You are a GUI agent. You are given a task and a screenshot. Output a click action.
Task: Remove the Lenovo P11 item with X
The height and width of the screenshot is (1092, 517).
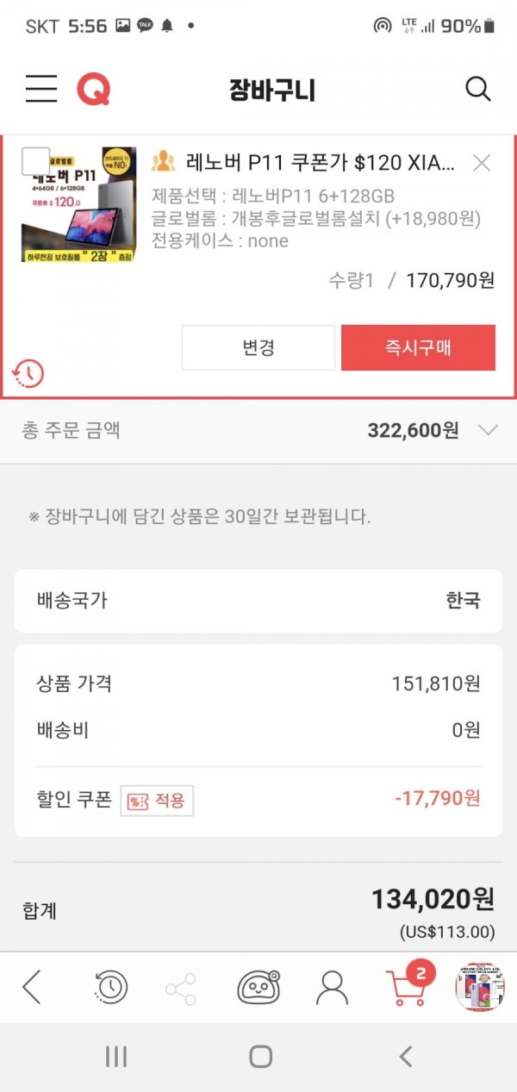coord(482,162)
